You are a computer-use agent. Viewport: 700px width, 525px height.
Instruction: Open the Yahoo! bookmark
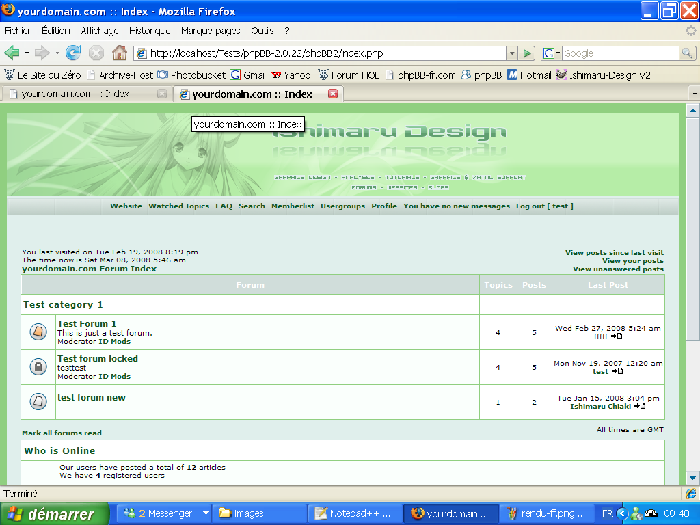click(x=291, y=75)
